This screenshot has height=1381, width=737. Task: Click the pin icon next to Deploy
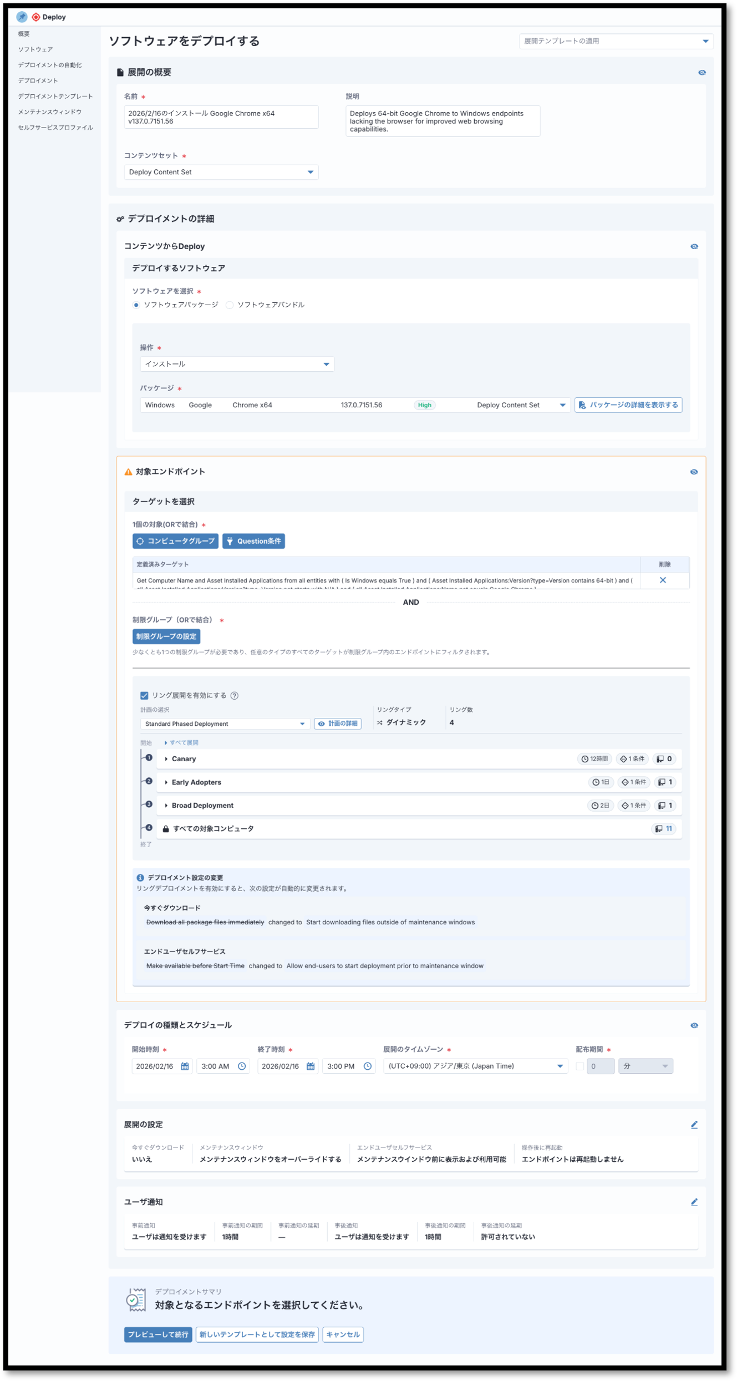[22, 17]
